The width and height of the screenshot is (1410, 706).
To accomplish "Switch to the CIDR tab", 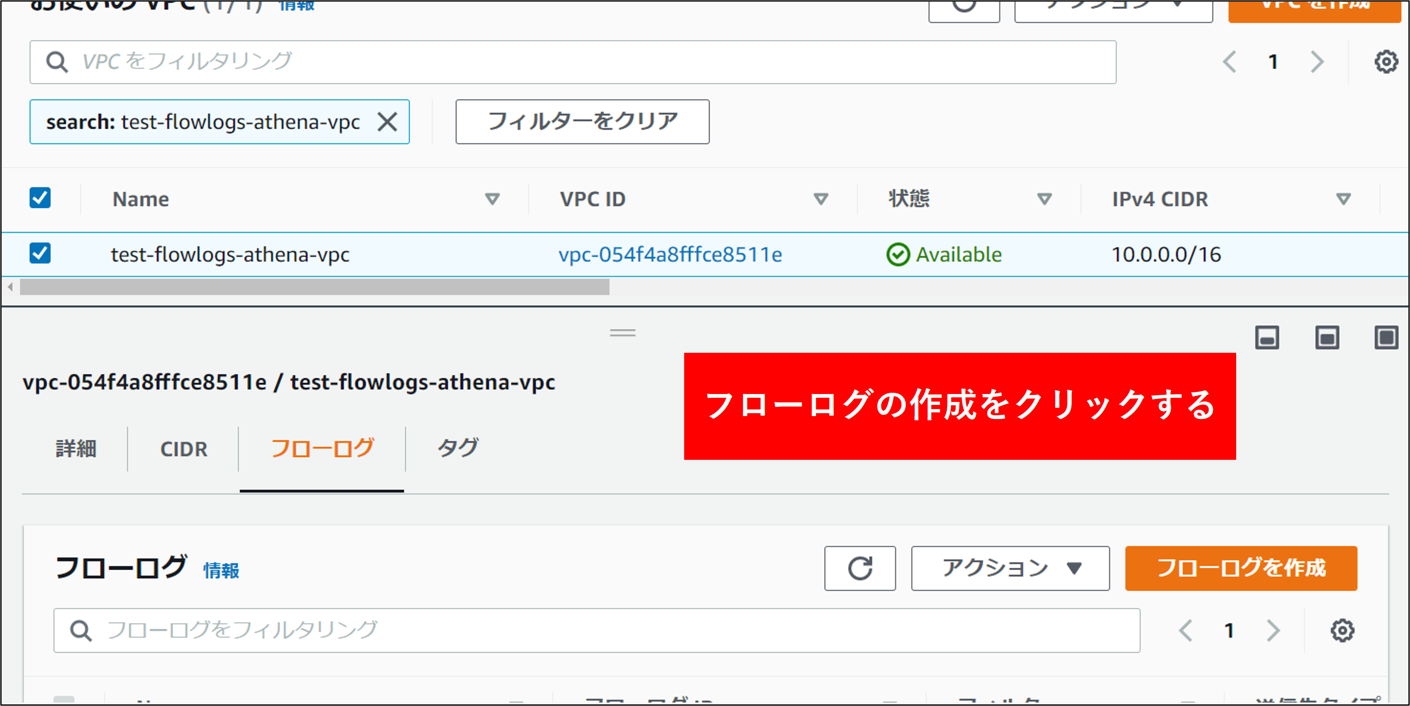I will [x=183, y=449].
